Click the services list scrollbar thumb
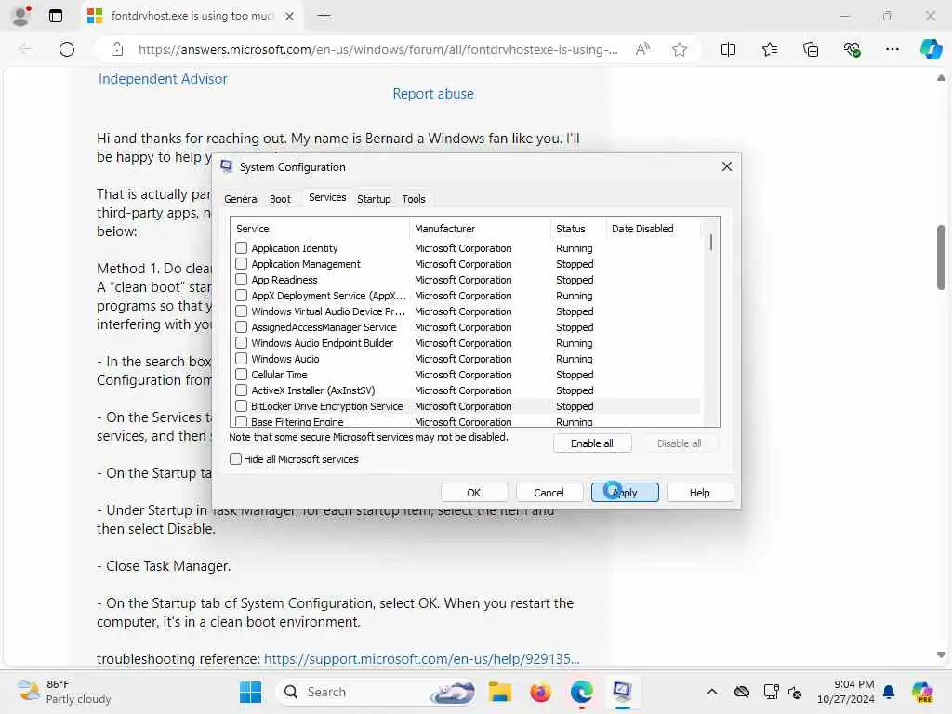 pyautogui.click(x=711, y=243)
